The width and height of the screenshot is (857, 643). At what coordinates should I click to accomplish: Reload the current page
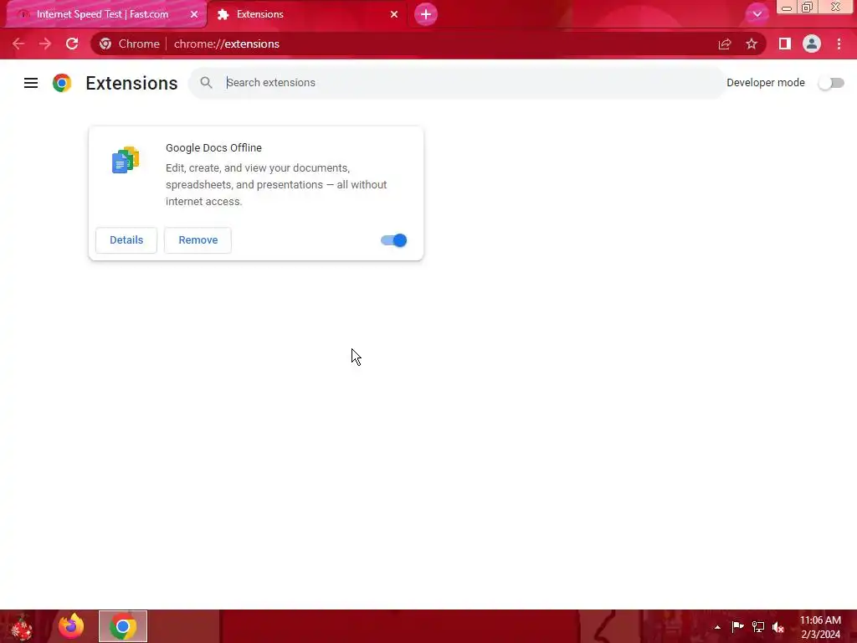point(72,44)
